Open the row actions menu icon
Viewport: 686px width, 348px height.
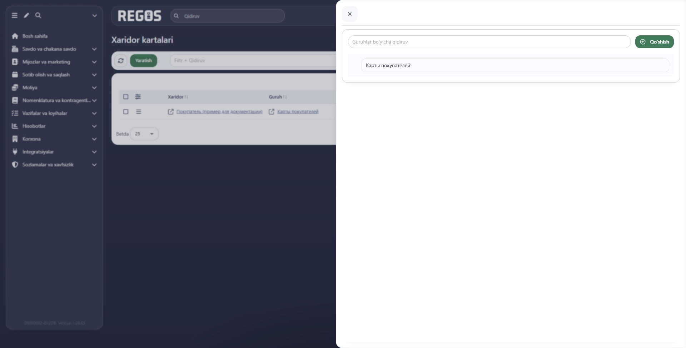[139, 112]
